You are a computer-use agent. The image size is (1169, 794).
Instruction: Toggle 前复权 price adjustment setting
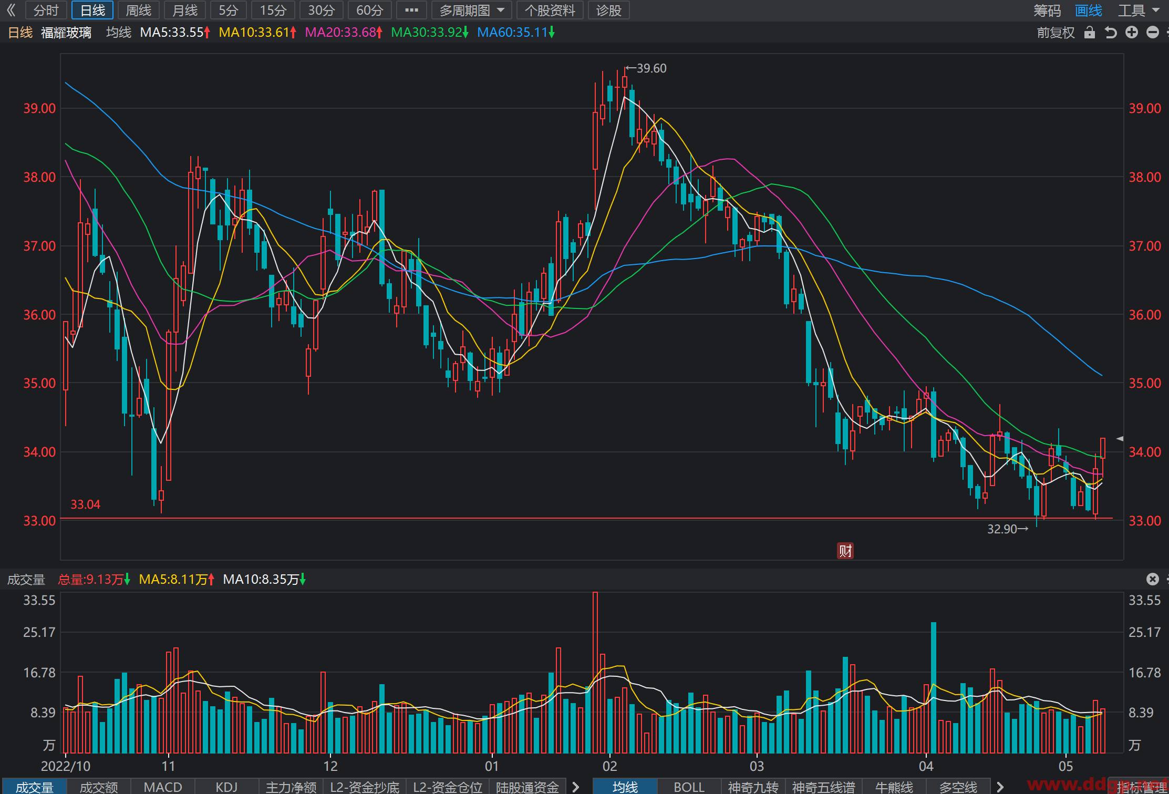pyautogui.click(x=1056, y=33)
